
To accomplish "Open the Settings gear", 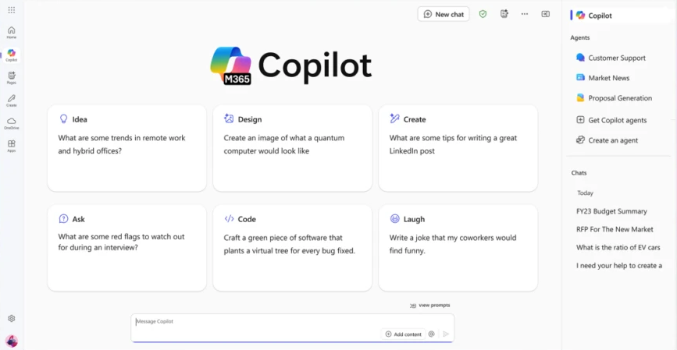I will coord(11,318).
